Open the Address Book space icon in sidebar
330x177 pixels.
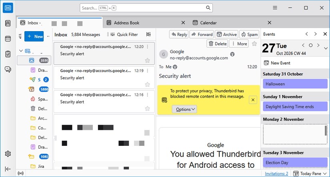(8, 23)
